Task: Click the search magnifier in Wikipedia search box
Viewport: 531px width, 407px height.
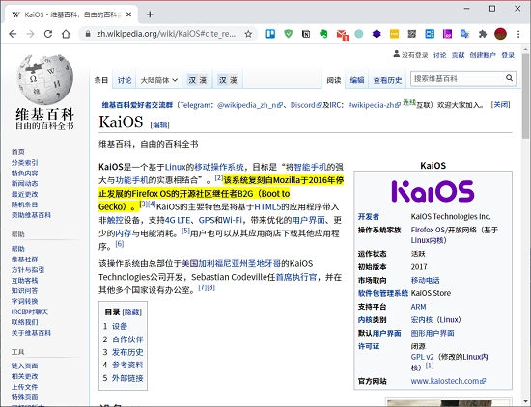Action: pos(509,78)
